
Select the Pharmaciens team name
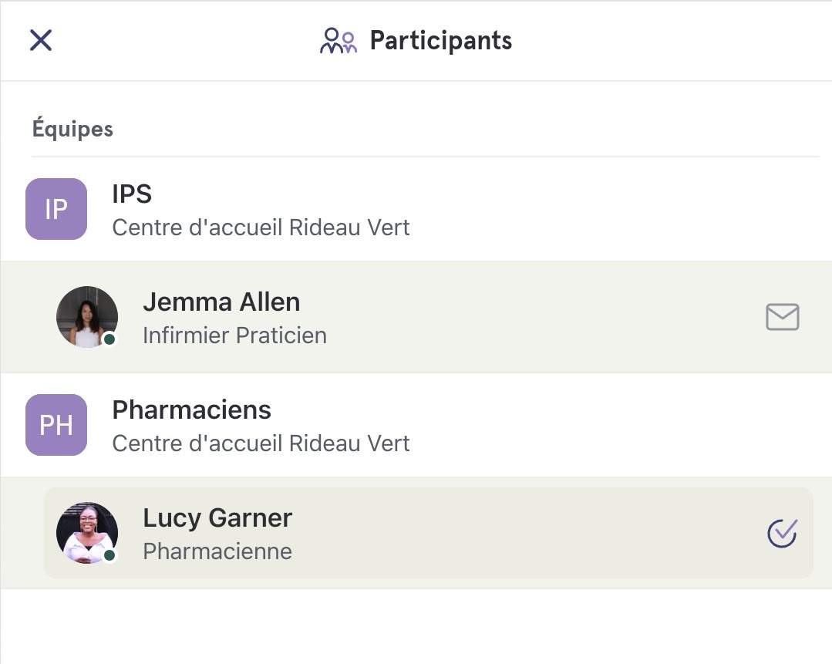click(x=191, y=410)
